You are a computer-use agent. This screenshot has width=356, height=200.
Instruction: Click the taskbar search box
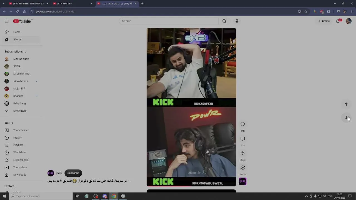coord(41,196)
